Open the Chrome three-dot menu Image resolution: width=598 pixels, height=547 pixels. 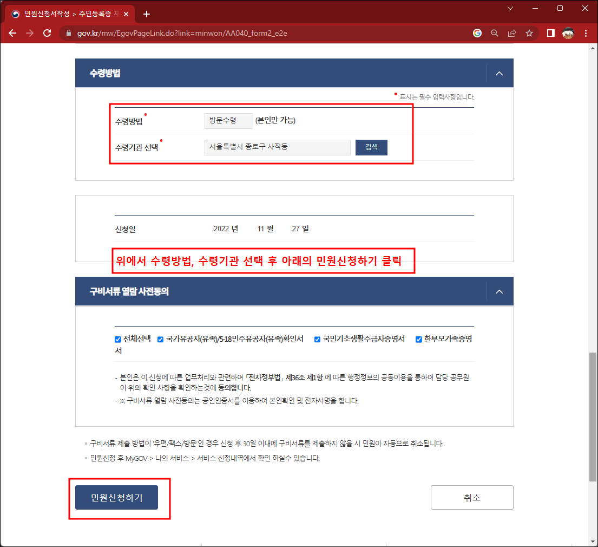click(586, 33)
